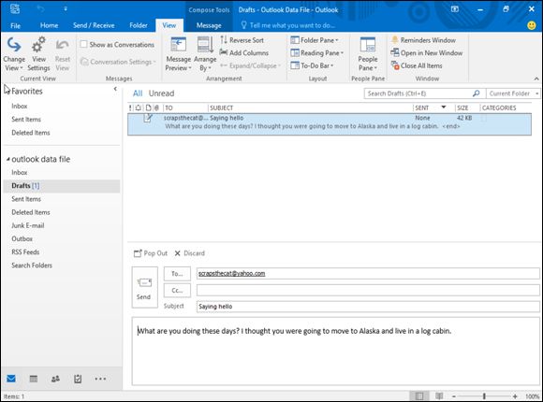543x402 pixels.
Task: Click the smiley feedback icon
Action: tap(531, 25)
